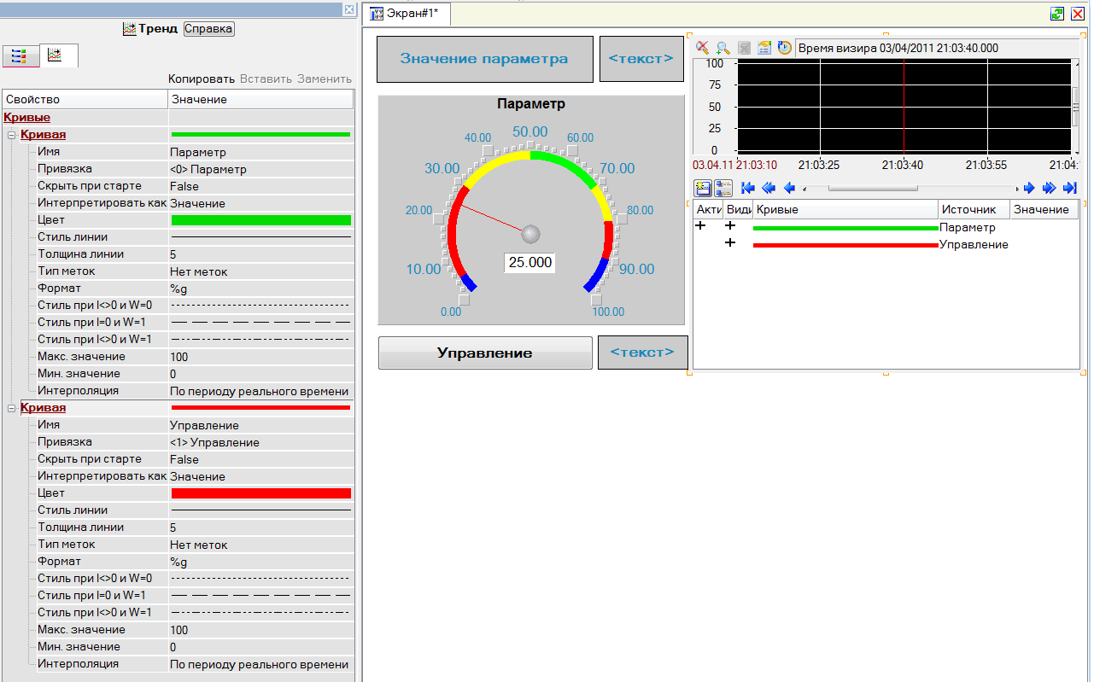
Task: Toggle the trend legend window icon
Action: pos(704,188)
